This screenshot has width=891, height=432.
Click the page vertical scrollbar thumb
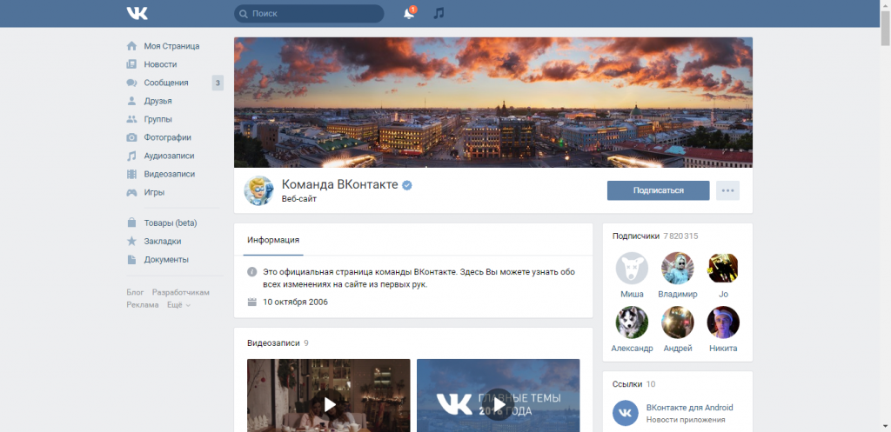(x=885, y=27)
